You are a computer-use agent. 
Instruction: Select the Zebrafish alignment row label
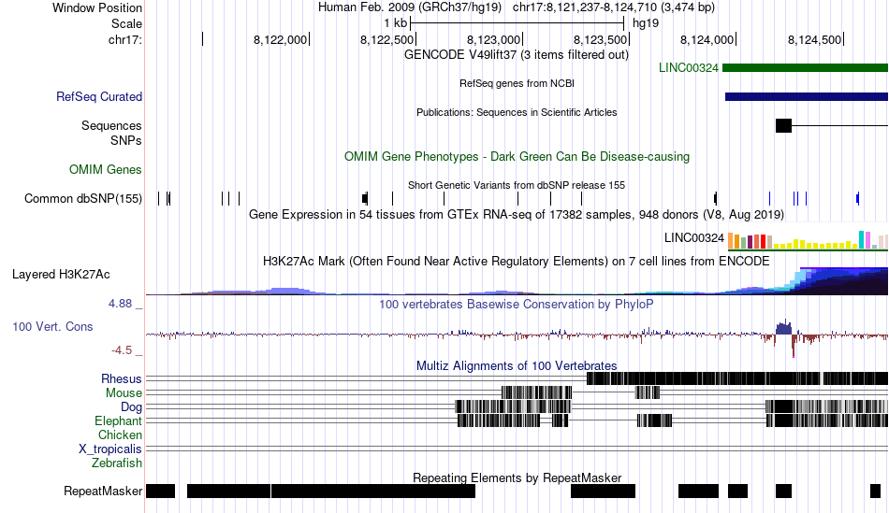(x=116, y=463)
